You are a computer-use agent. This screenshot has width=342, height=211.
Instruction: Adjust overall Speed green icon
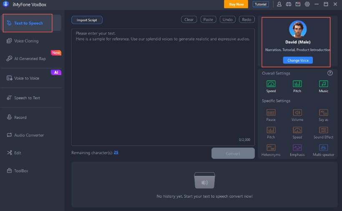pyautogui.click(x=271, y=84)
